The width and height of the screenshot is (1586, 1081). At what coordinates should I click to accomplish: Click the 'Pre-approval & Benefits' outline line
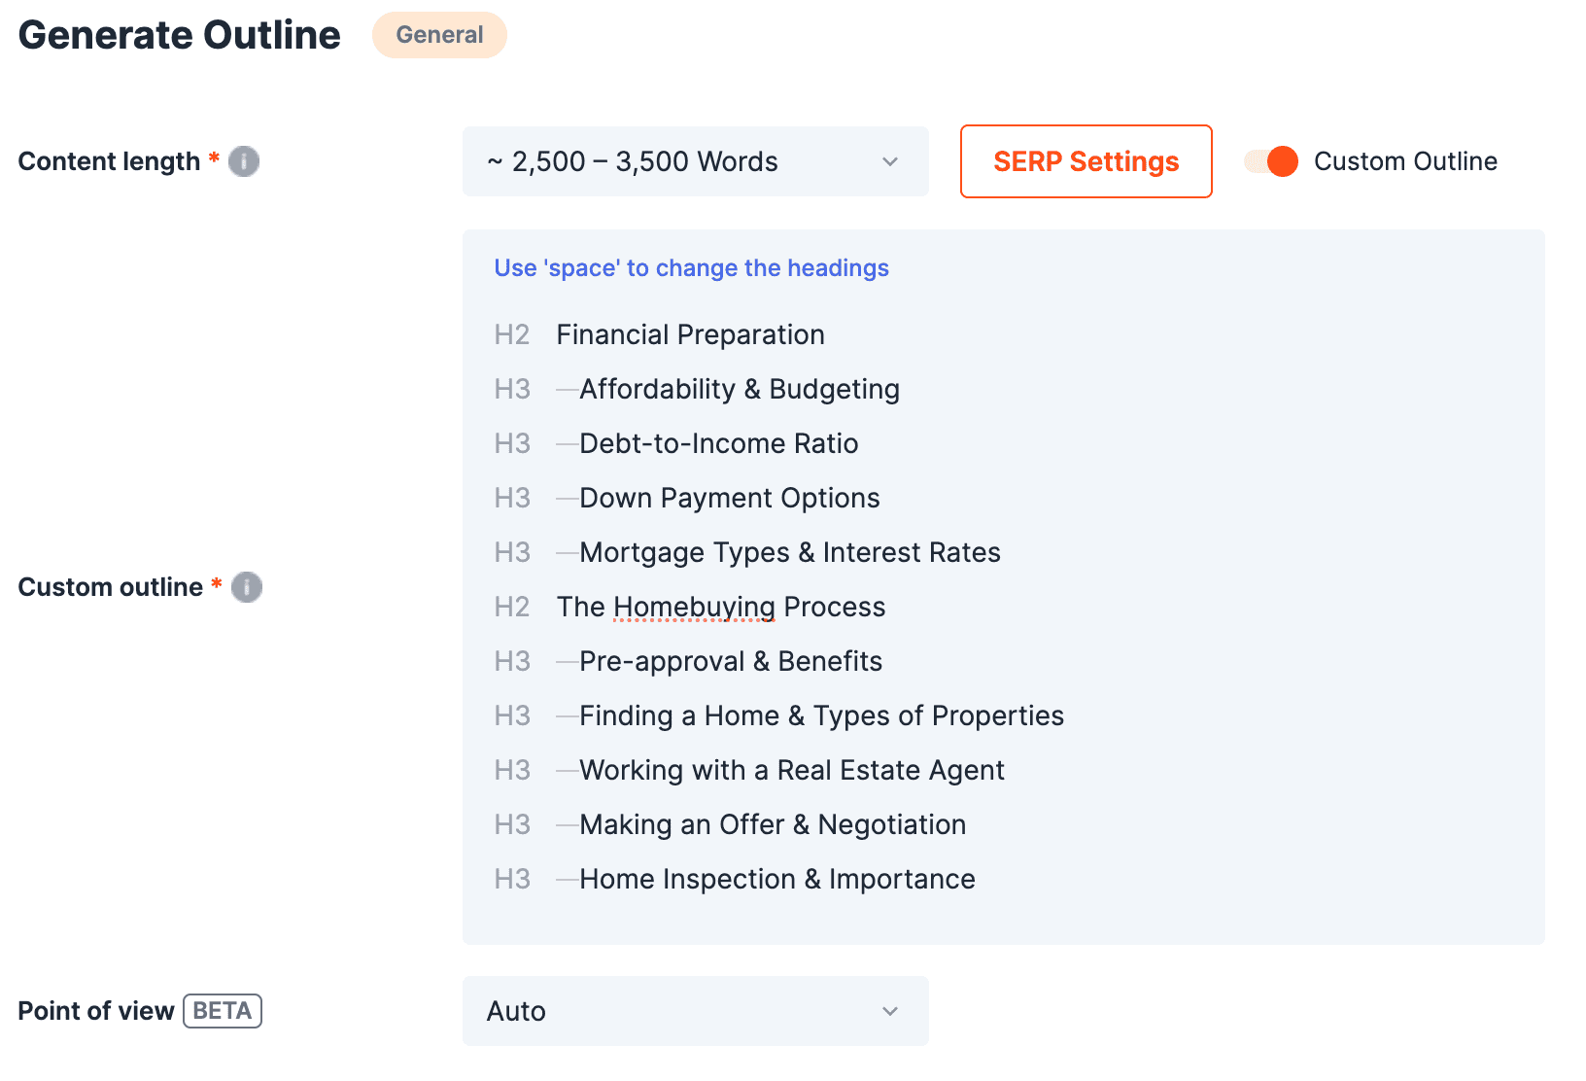pyautogui.click(x=731, y=661)
